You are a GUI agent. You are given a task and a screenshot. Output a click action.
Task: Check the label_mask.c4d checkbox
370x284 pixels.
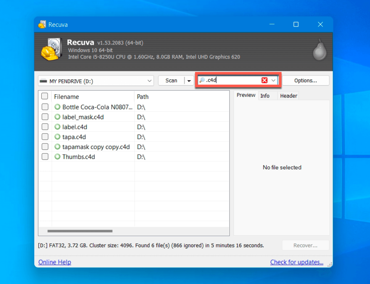[45, 117]
